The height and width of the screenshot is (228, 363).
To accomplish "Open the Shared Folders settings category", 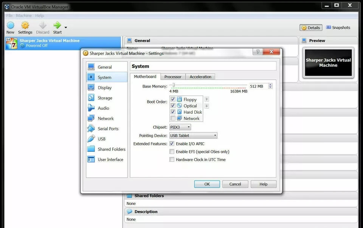I will tap(107, 149).
